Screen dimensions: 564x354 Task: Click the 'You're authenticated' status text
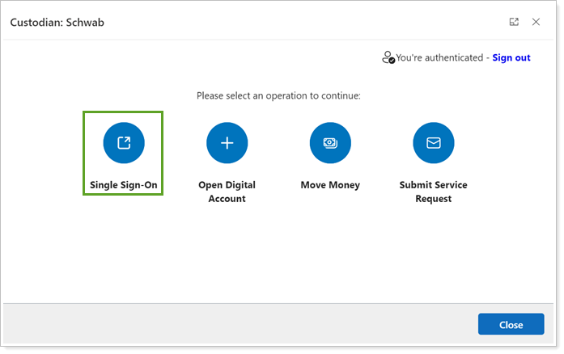(x=441, y=58)
